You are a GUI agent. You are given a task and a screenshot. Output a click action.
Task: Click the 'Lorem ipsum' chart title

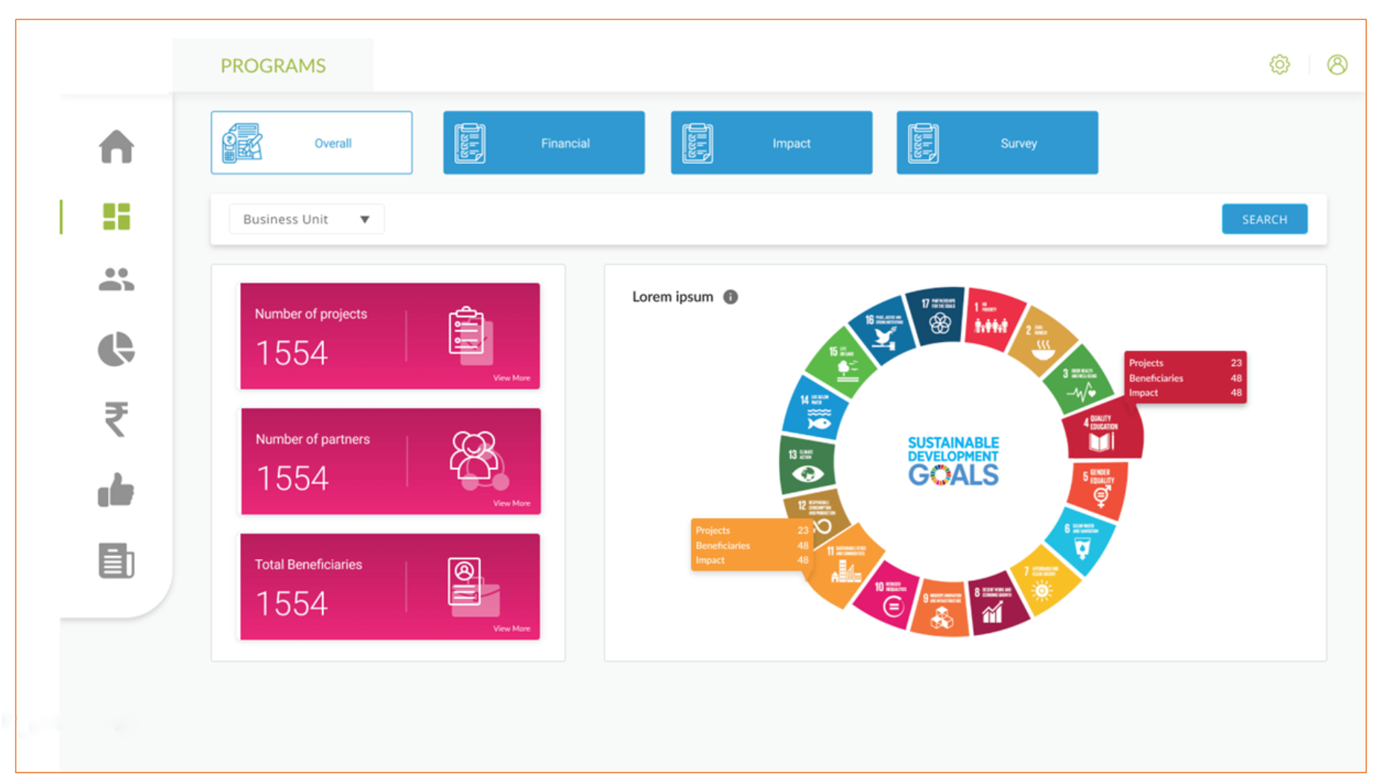[x=672, y=297]
